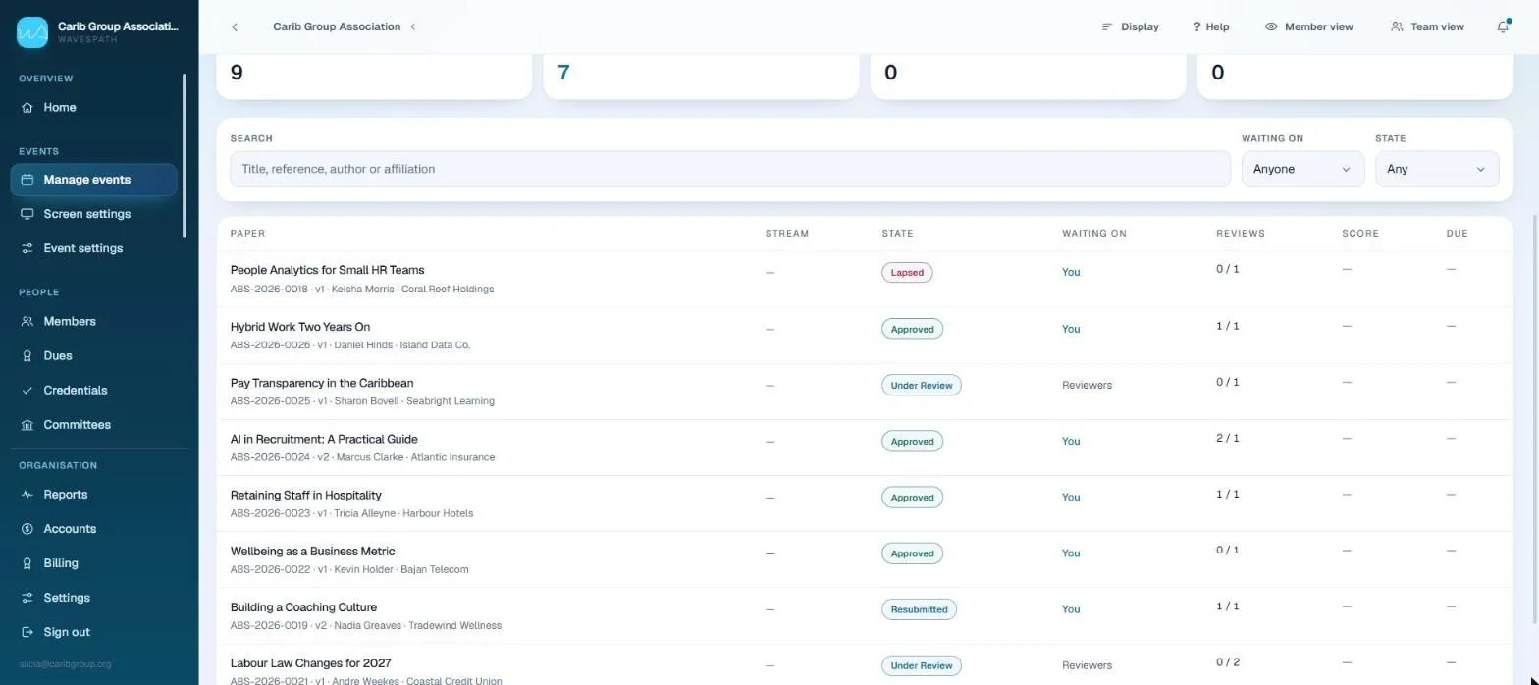Click the Lapsed state badge
1539x685 pixels.
(907, 272)
